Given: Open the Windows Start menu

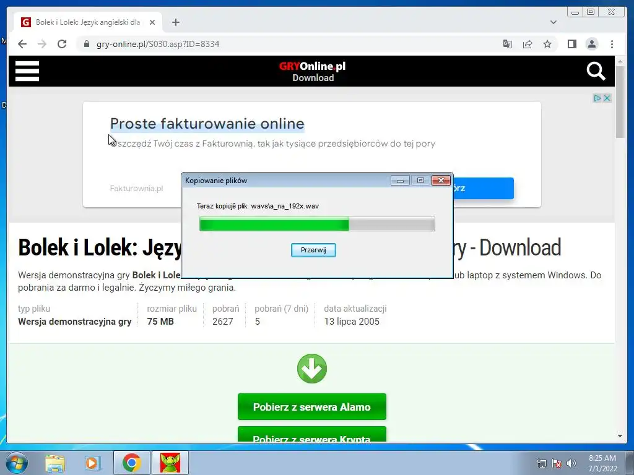Looking at the screenshot, I should click(x=17, y=463).
